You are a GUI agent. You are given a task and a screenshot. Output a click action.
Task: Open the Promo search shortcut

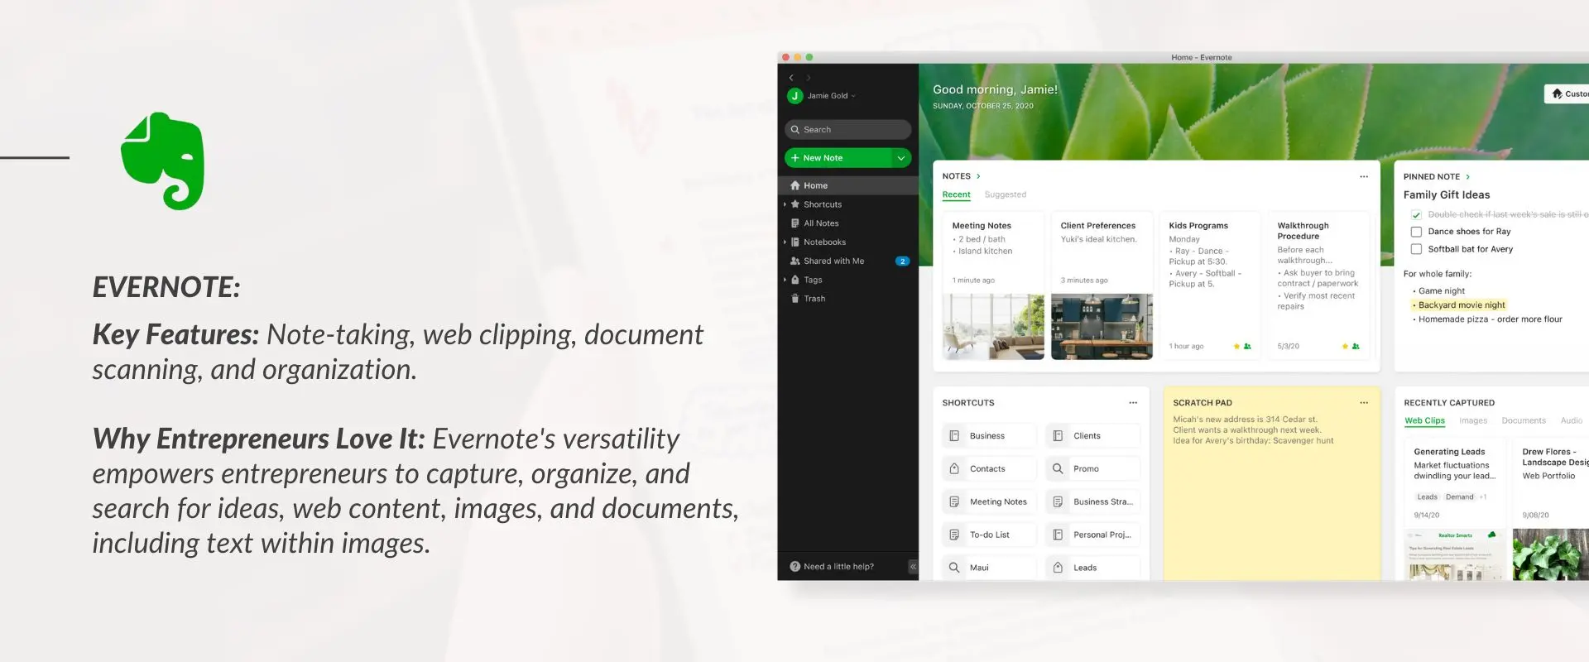click(1093, 469)
